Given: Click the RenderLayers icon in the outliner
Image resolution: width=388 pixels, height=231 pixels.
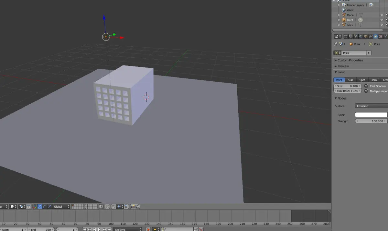Looking at the screenshot, I should tap(344, 5).
